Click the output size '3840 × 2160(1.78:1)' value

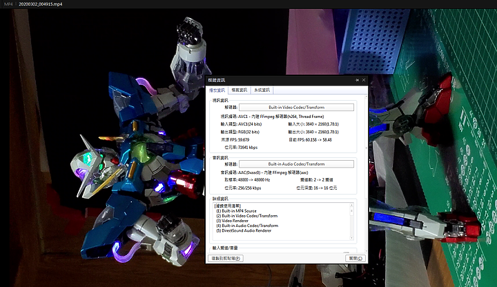point(322,132)
